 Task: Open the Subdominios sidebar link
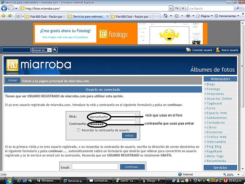[x=217, y=118]
